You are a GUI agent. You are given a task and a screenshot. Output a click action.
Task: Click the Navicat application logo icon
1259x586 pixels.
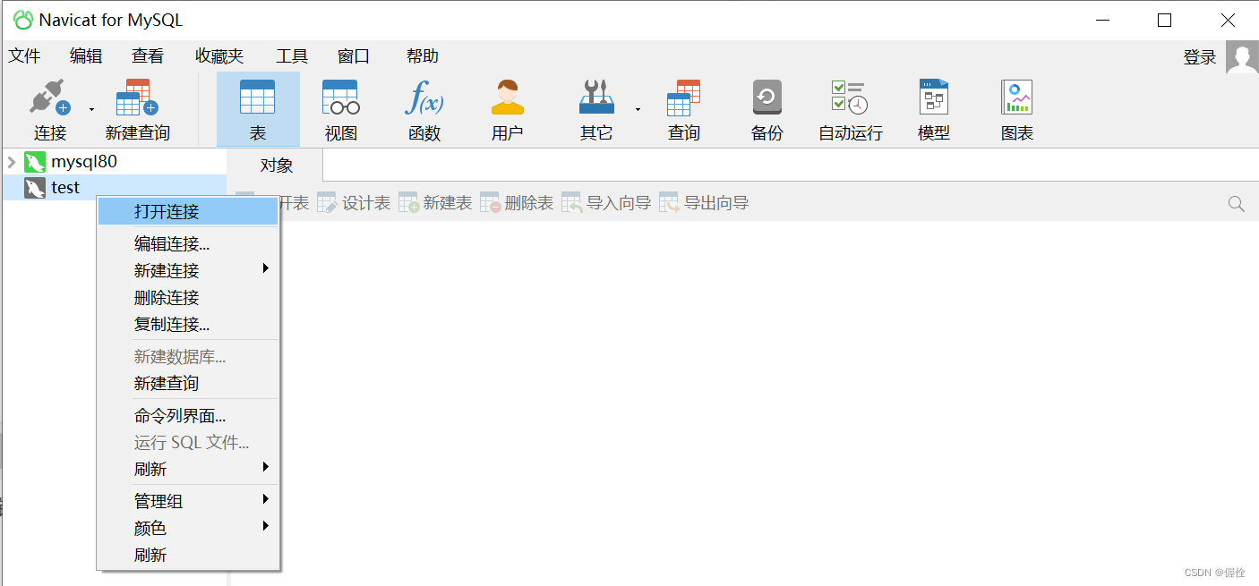[23, 20]
